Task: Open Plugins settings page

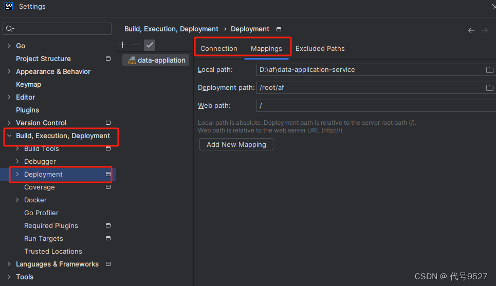Action: pyautogui.click(x=28, y=110)
